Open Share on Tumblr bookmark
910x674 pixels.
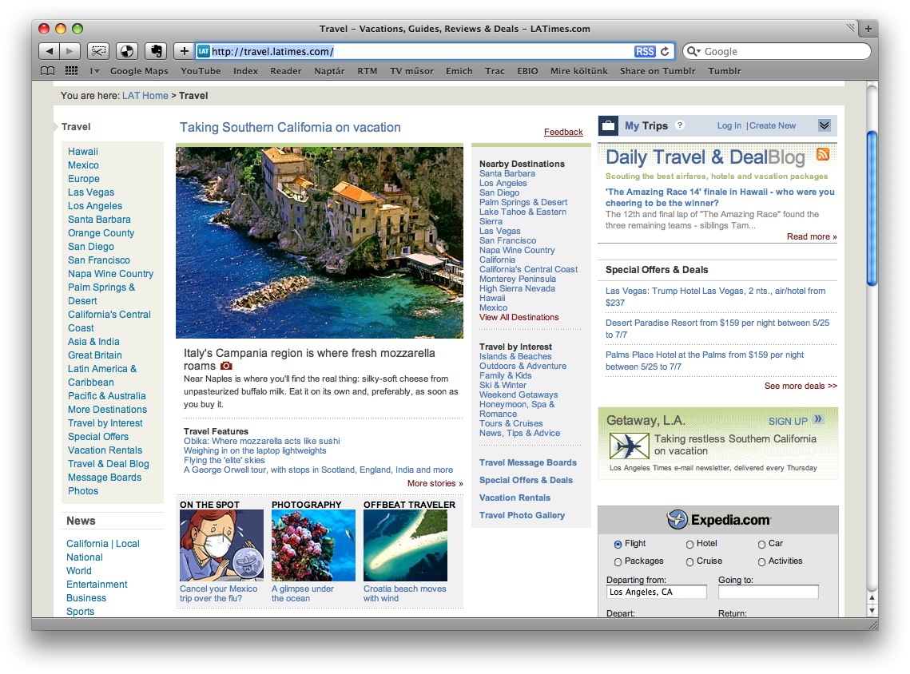click(658, 71)
